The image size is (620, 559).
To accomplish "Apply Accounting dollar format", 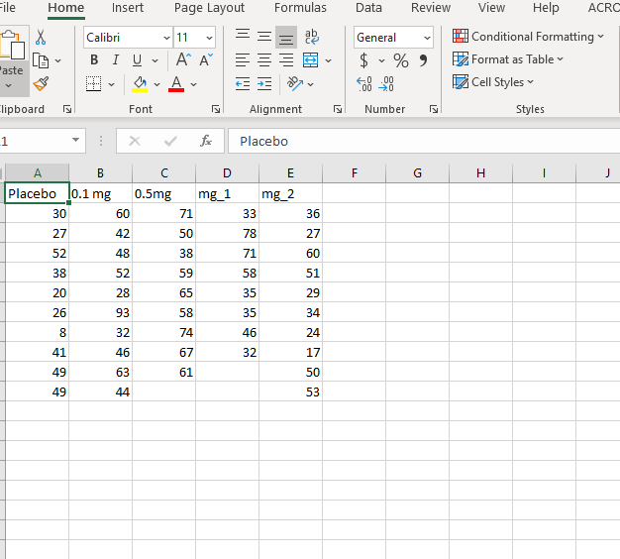I will (363, 60).
